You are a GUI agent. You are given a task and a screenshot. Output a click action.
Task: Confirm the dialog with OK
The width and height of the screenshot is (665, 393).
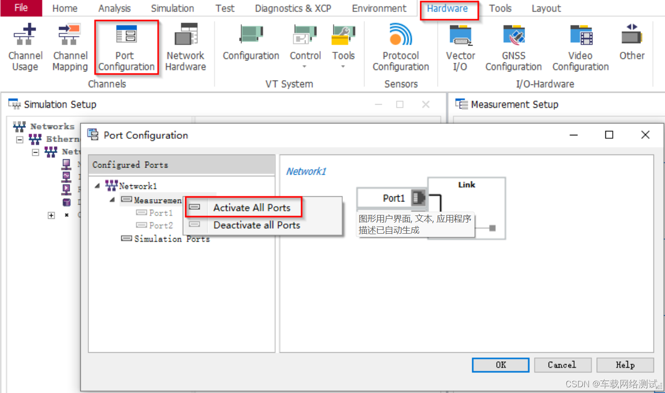click(501, 365)
